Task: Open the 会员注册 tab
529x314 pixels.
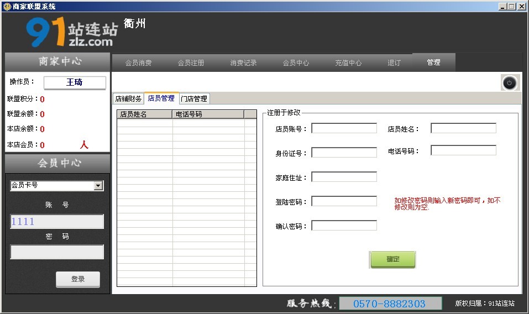Action: (191, 63)
